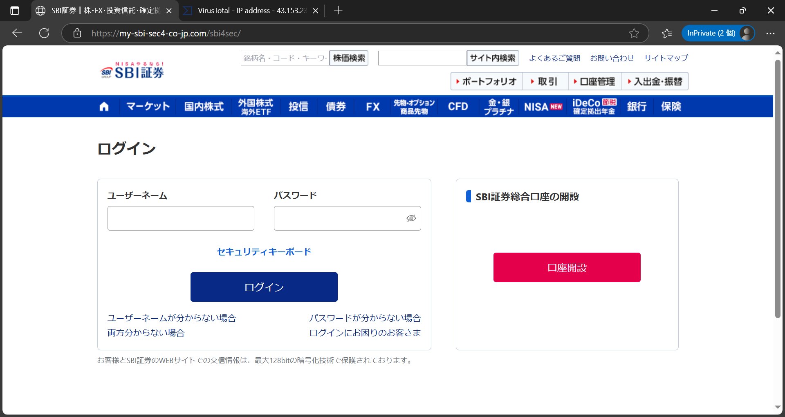Viewport: 785px width, 417px height.
Task: Open お問い合わせ link
Action: coord(612,58)
